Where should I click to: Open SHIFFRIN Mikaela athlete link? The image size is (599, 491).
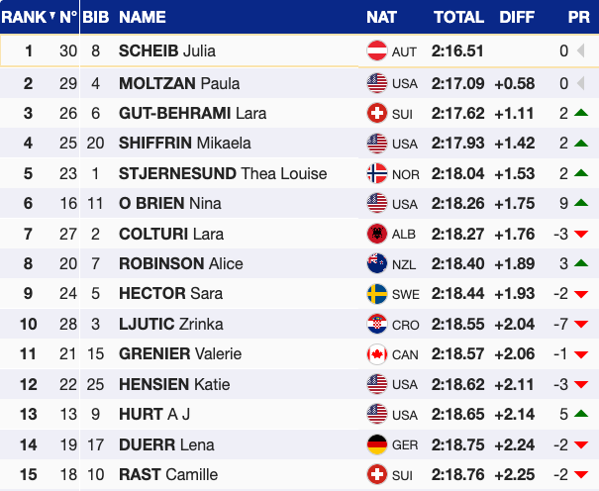(183, 144)
